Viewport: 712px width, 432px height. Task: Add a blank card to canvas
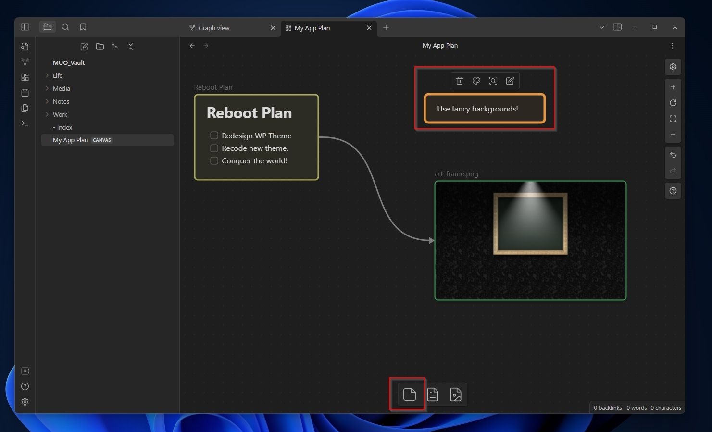click(x=410, y=395)
